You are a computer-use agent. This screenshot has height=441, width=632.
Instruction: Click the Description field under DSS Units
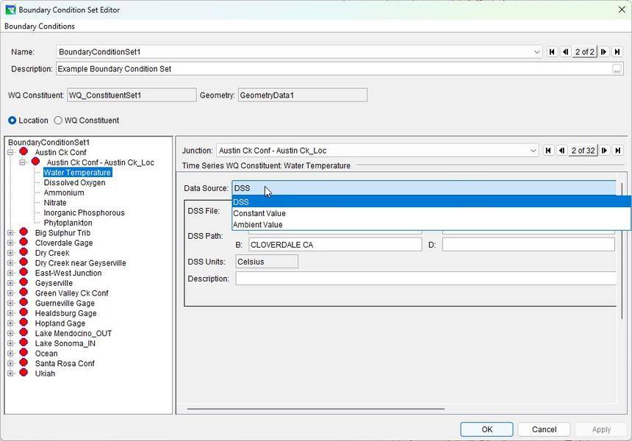[x=426, y=279]
